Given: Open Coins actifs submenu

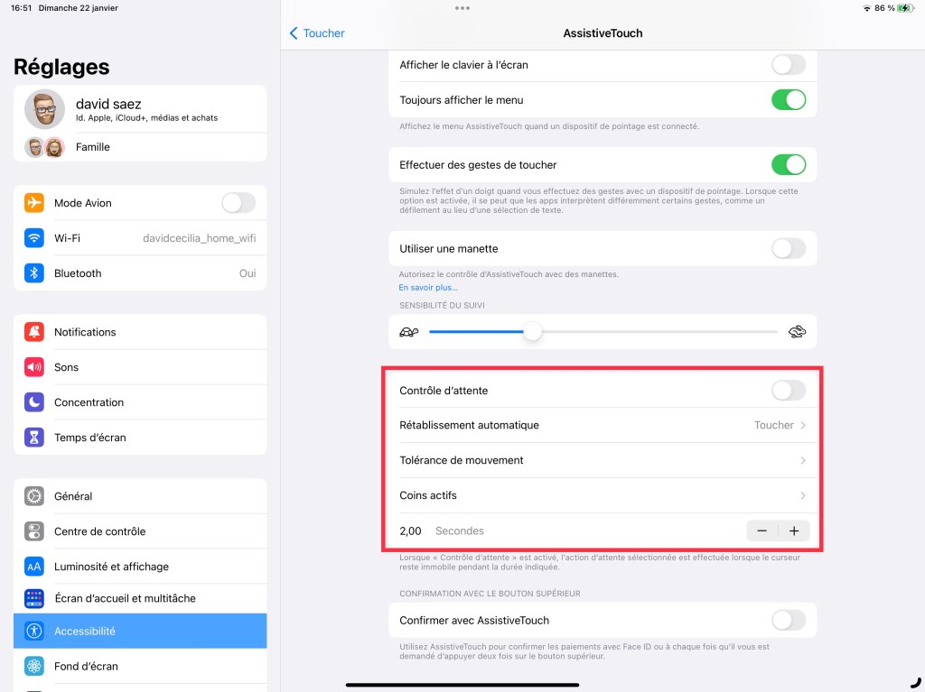Looking at the screenshot, I should click(603, 495).
